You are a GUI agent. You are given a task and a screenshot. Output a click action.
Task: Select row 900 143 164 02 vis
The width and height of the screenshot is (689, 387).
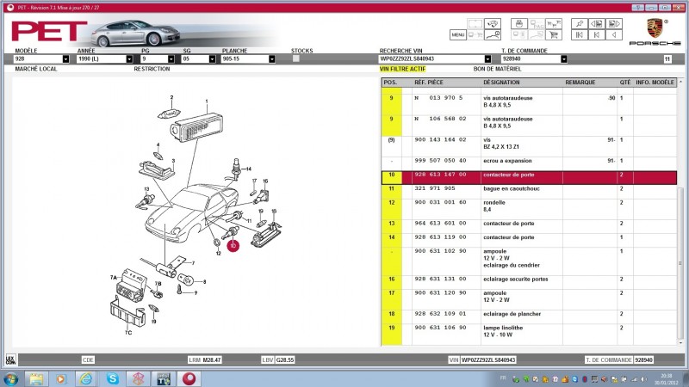tap(529, 146)
